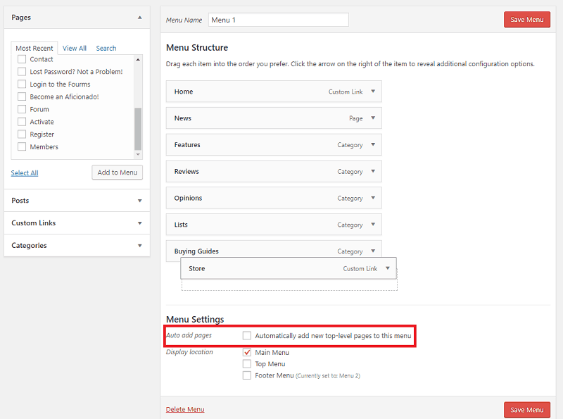Expand the Home menu item arrow

pyautogui.click(x=373, y=92)
